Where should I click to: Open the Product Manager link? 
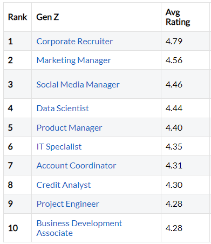tap(69, 128)
